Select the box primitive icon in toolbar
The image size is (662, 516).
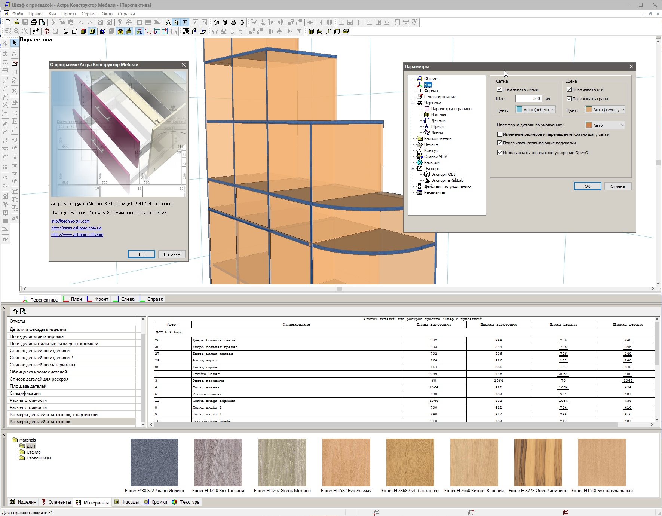tap(216, 22)
